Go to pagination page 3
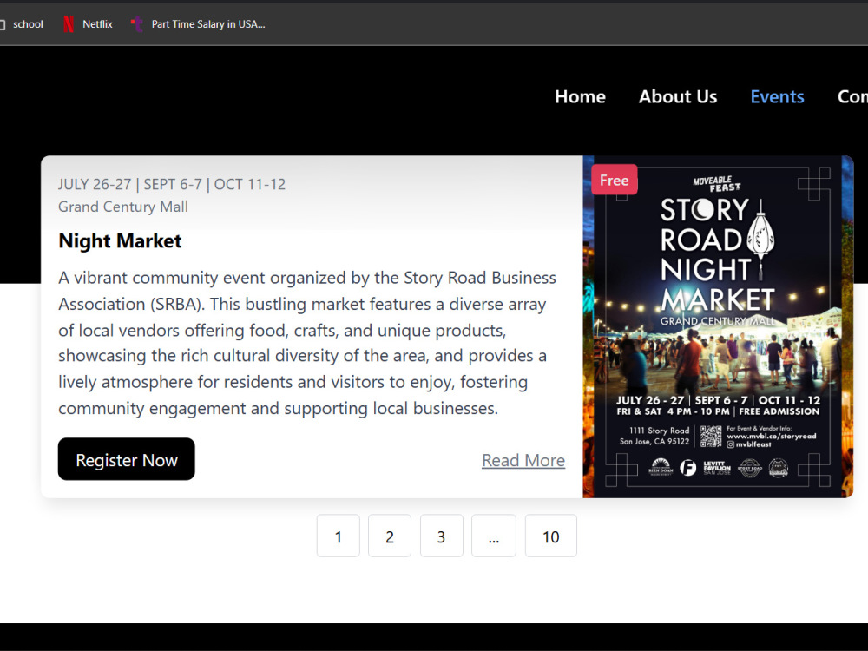 tap(441, 536)
